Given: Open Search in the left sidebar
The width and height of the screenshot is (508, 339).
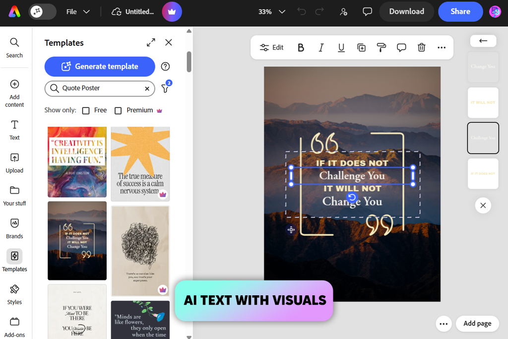Looking at the screenshot, I should click(x=14, y=48).
